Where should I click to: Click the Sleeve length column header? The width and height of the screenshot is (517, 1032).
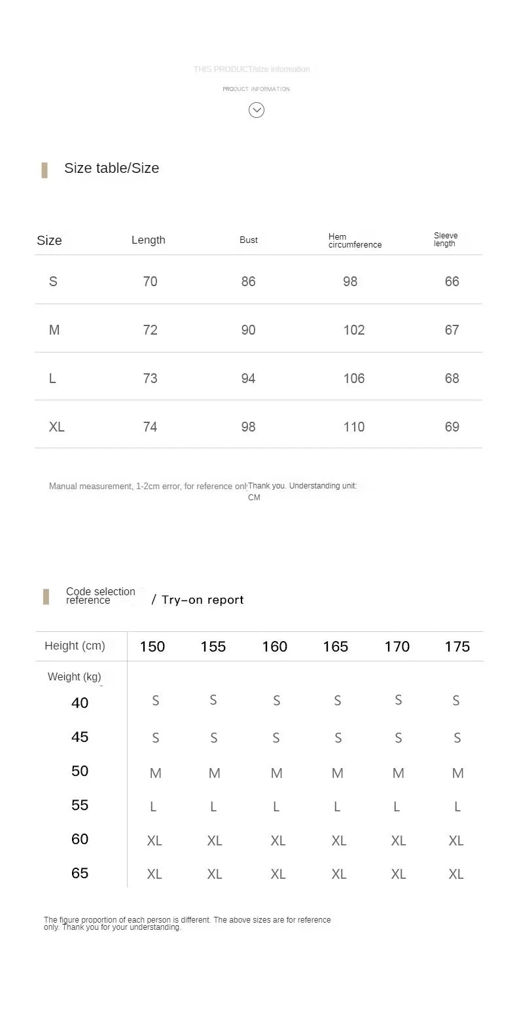446,240
